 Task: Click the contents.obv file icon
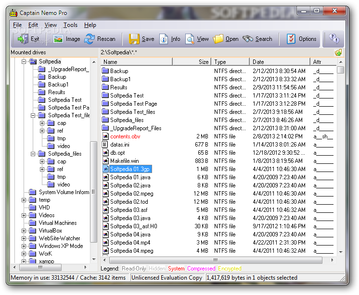pos(105,136)
